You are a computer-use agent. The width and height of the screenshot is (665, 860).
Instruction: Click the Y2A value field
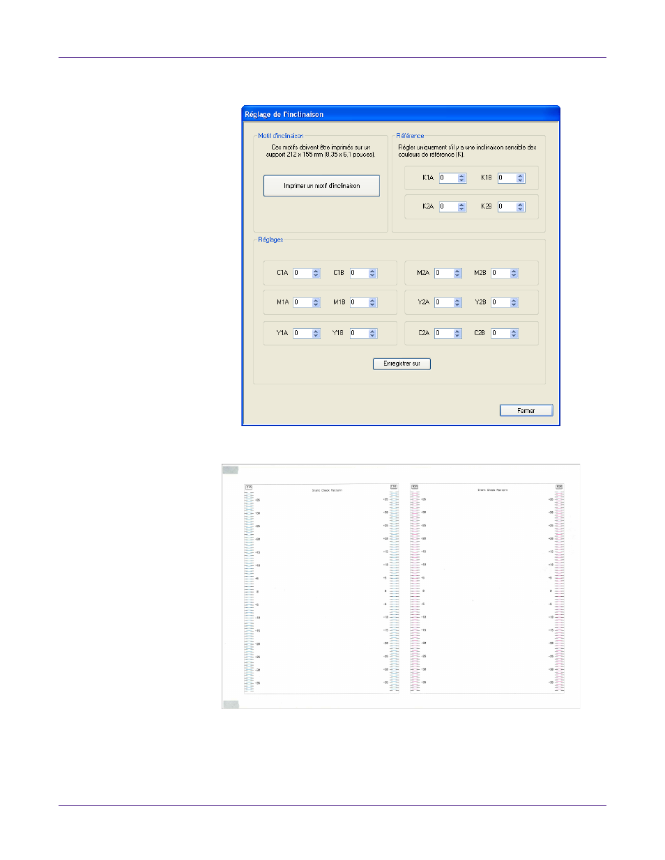[x=444, y=302]
